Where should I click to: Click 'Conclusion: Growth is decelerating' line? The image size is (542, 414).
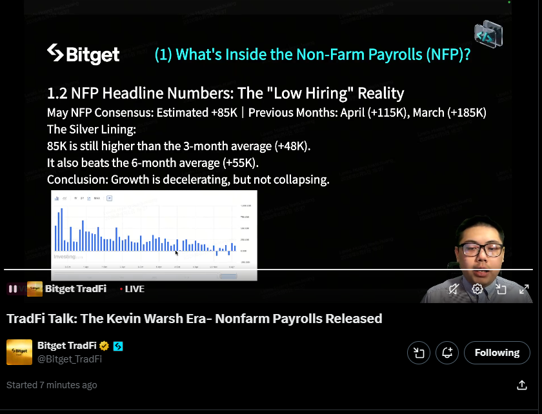tap(188, 180)
